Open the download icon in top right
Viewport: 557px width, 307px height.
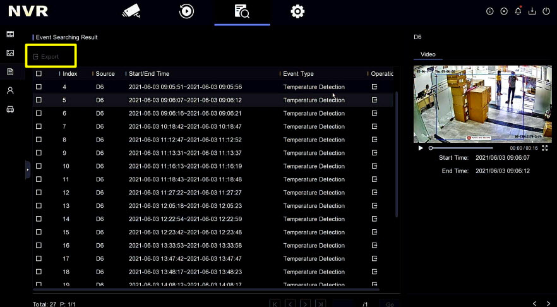532,11
